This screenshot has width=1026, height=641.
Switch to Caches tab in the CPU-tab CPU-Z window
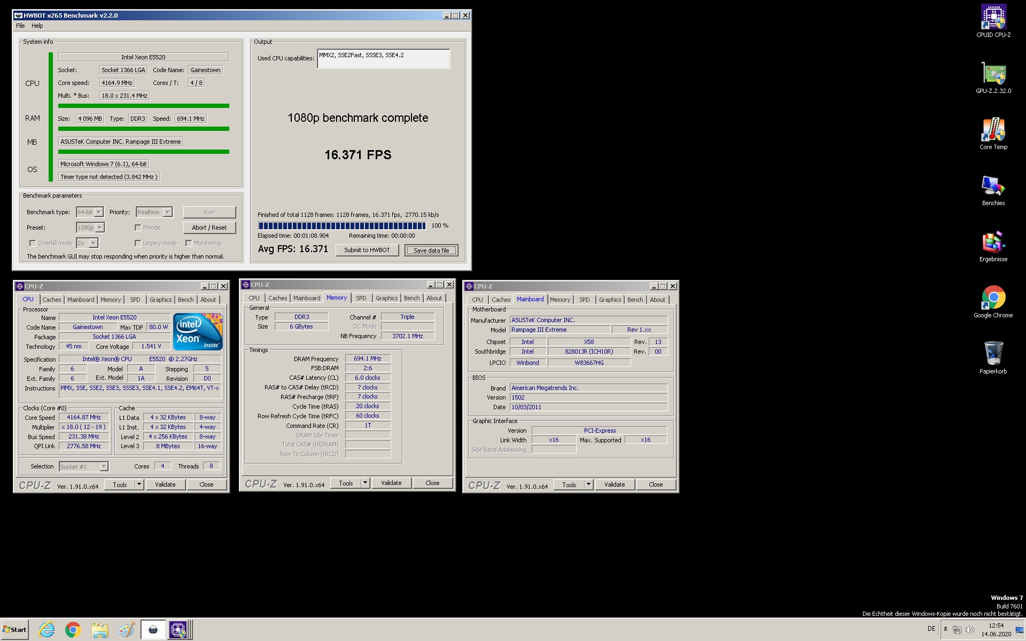[52, 300]
